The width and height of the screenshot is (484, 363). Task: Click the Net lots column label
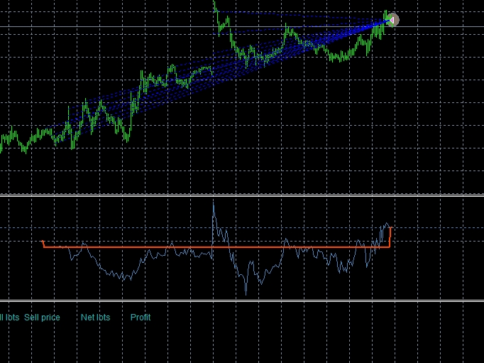pos(95,318)
